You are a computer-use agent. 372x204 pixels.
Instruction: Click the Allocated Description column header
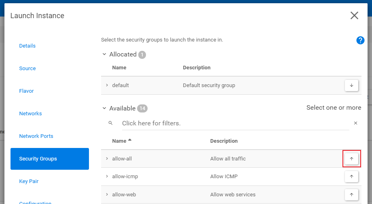click(197, 68)
